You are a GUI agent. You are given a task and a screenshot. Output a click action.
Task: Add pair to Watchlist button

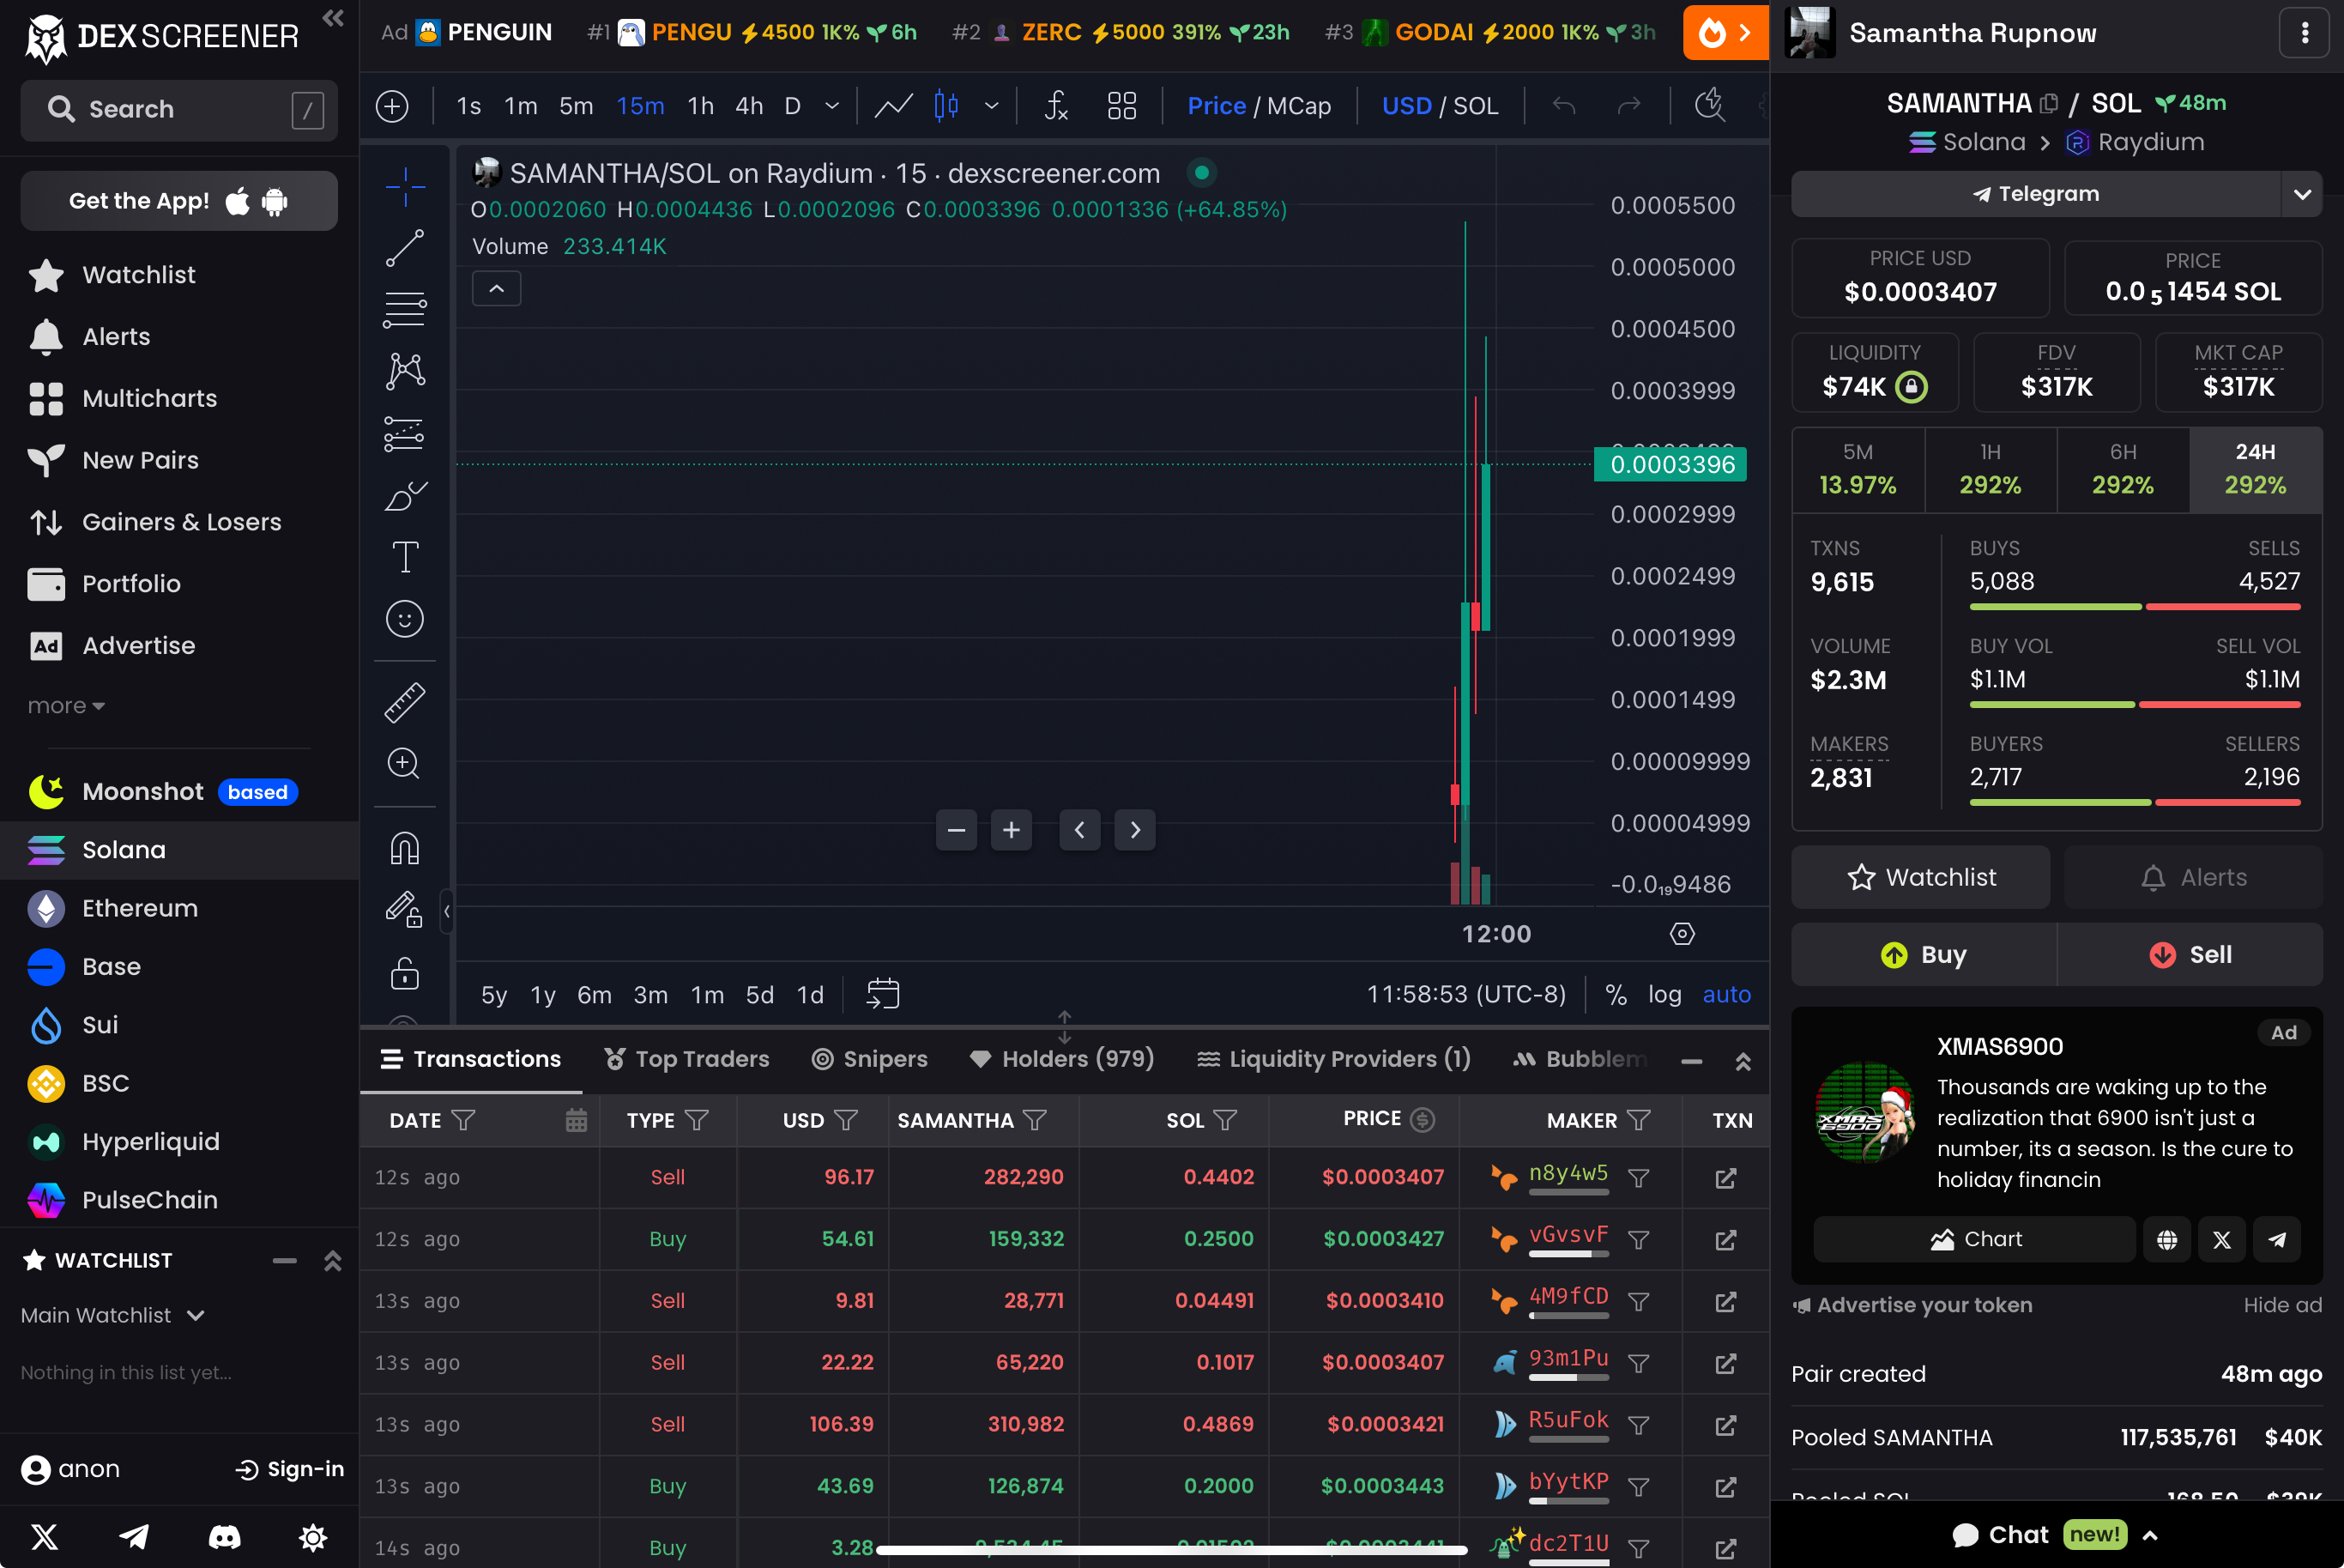[x=1920, y=877]
